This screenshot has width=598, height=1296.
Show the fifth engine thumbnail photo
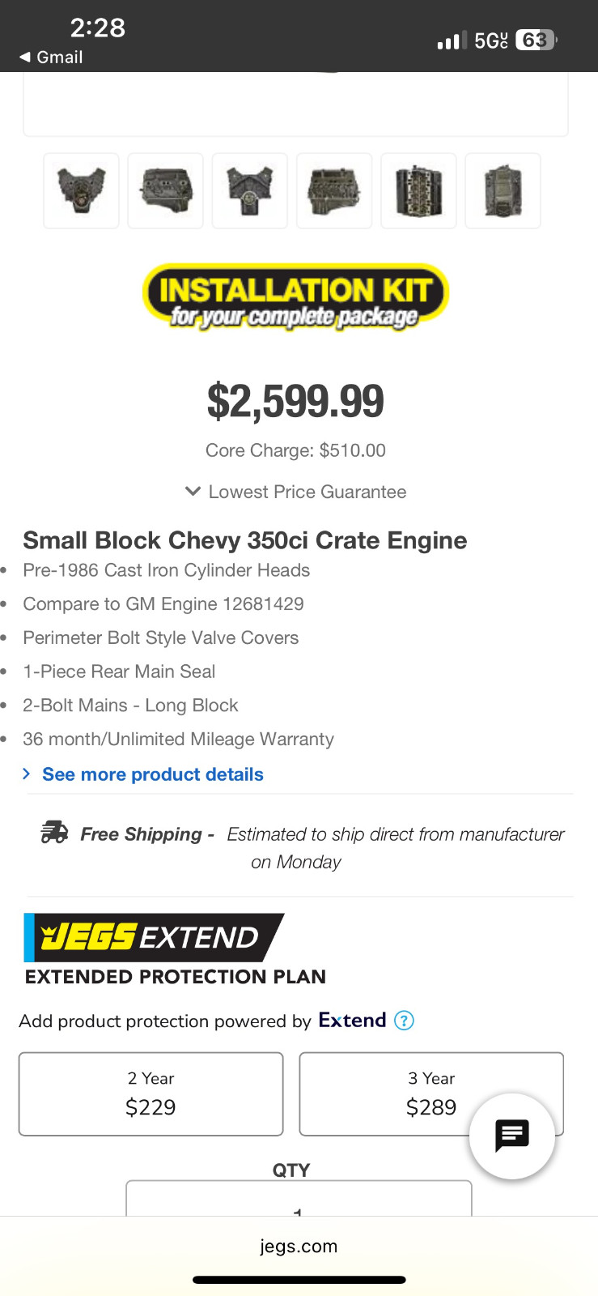418,191
